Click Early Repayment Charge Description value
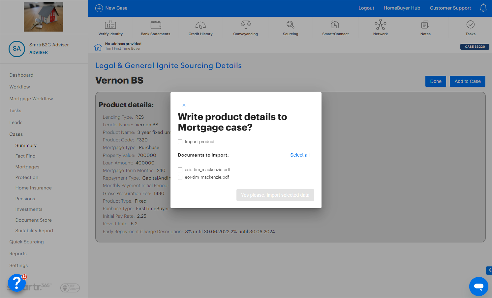This screenshot has width=492, height=298. tap(230, 232)
